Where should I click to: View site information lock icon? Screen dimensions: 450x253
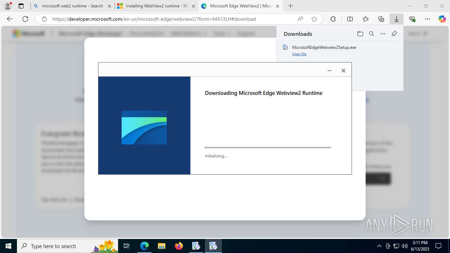(x=44, y=19)
